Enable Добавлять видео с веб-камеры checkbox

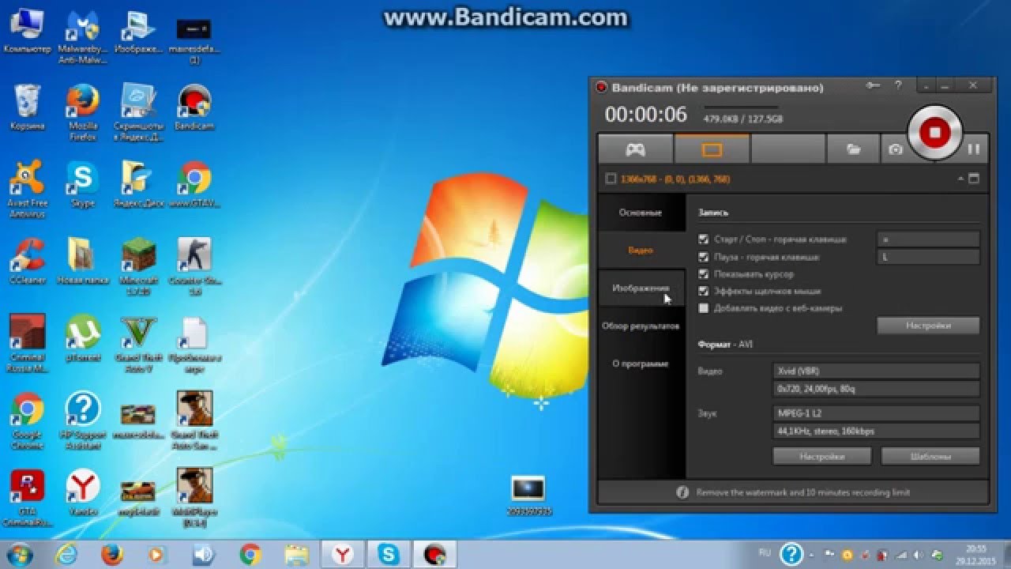coord(704,309)
